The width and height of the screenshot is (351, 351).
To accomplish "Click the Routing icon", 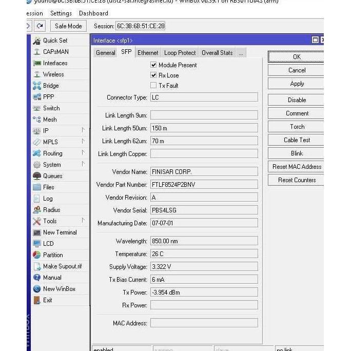I will (x=37, y=153).
